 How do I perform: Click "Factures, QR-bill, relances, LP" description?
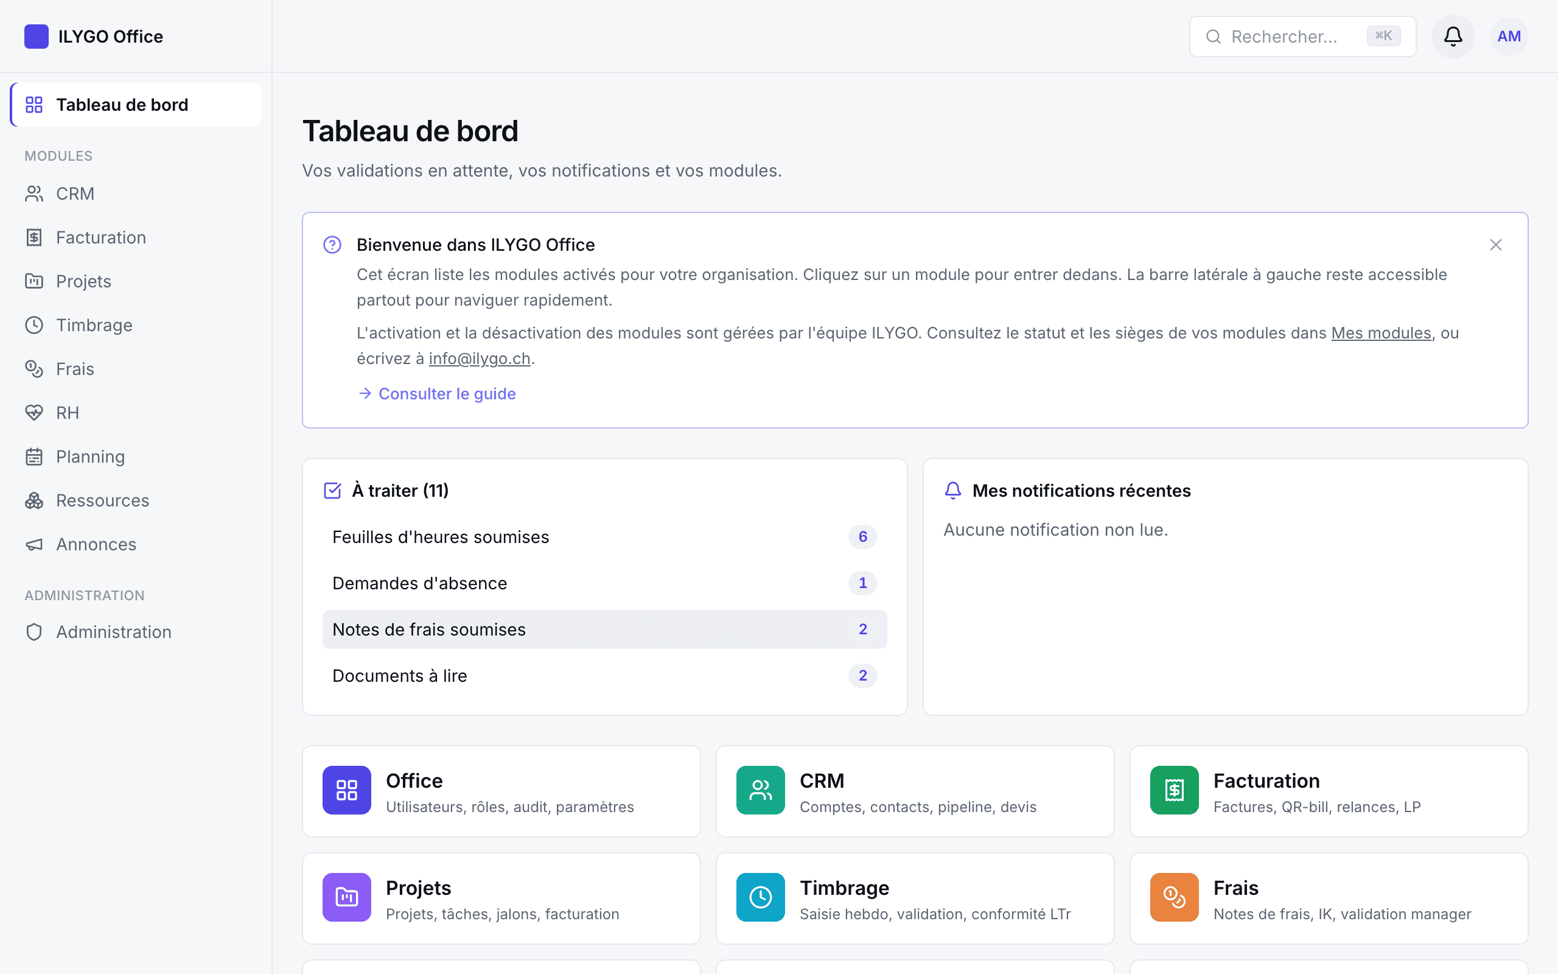pos(1316,807)
